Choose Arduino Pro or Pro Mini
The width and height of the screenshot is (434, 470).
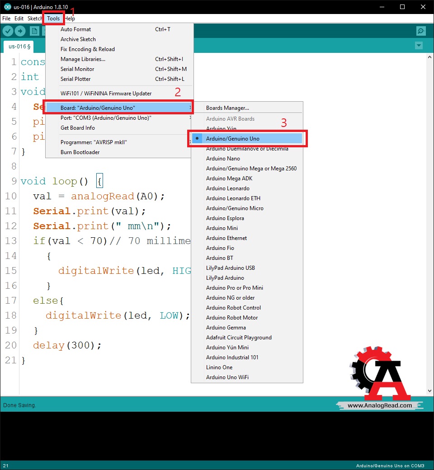point(247,288)
